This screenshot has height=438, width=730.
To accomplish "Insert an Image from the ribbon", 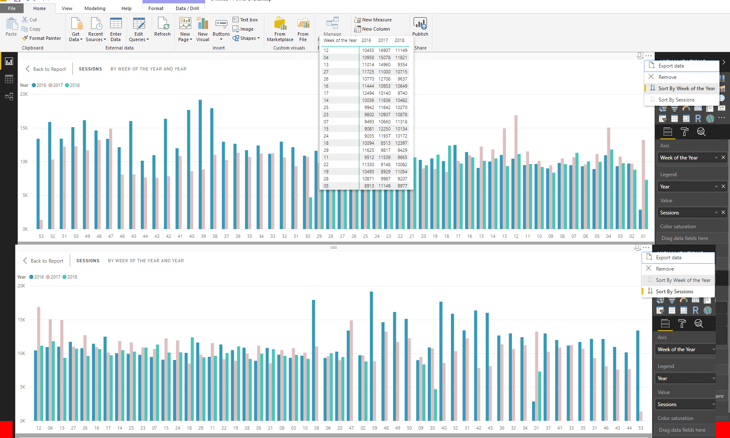I will click(x=243, y=29).
